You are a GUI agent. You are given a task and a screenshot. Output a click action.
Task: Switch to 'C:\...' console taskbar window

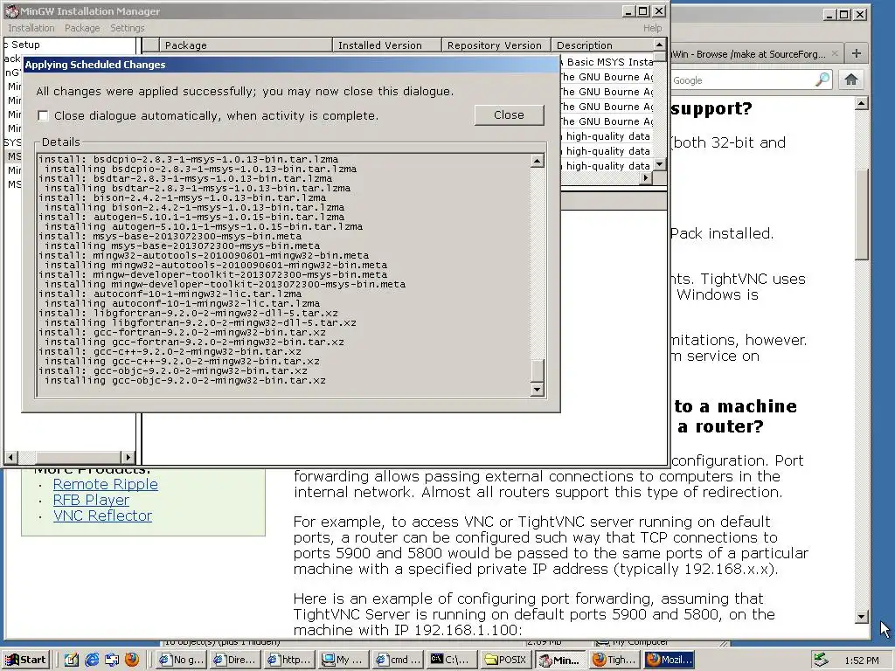click(x=452, y=660)
